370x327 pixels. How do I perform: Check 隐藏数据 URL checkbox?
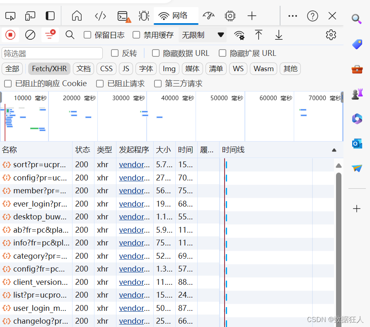pyautogui.click(x=156, y=53)
